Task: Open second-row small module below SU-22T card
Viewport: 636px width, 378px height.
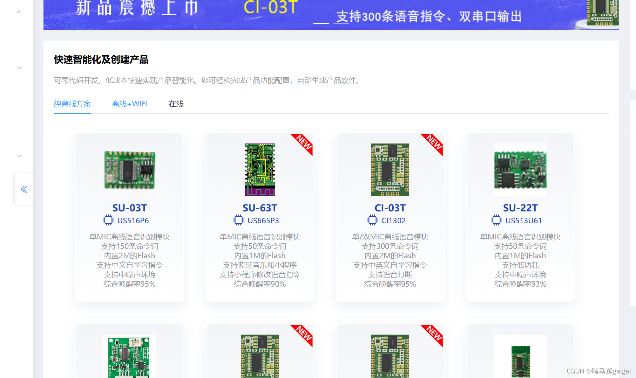Action: point(520,356)
